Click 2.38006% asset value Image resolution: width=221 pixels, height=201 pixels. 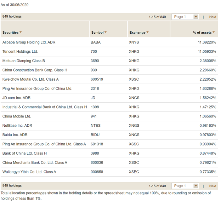click(x=208, y=61)
